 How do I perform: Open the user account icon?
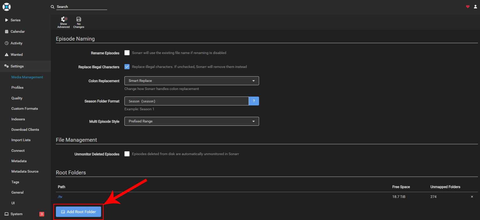tap(475, 7)
